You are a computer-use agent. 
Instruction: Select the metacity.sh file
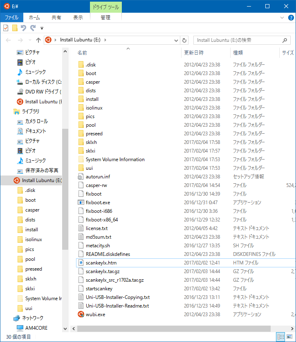(98, 246)
